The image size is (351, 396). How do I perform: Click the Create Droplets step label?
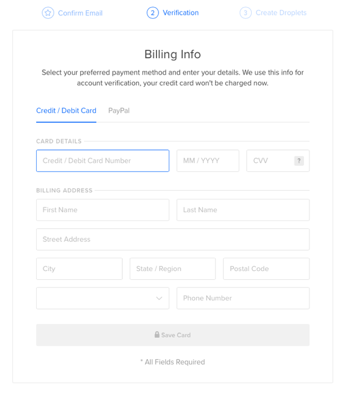281,13
